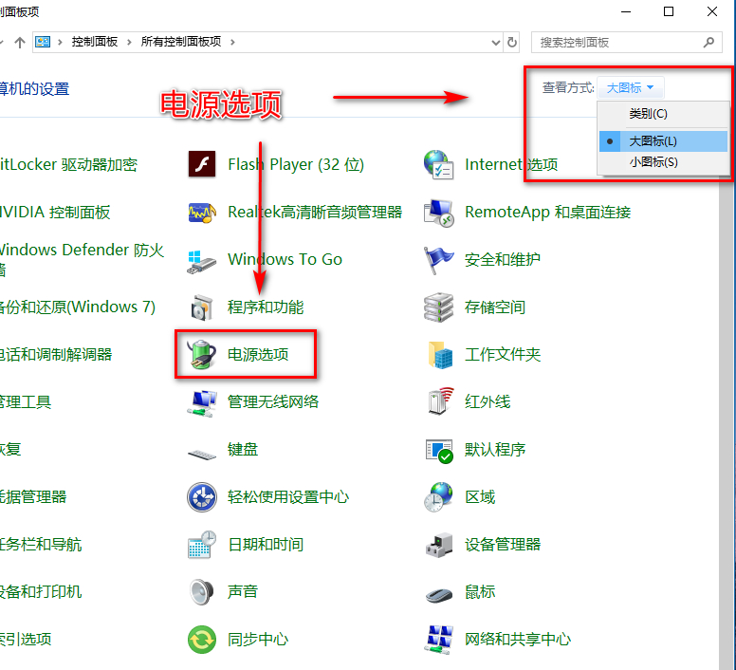Select 大图标(L) view option

[663, 141]
